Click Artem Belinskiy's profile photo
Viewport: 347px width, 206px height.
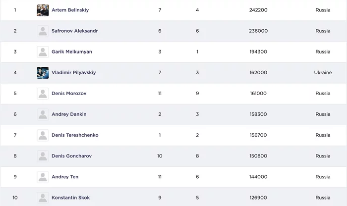(43, 10)
